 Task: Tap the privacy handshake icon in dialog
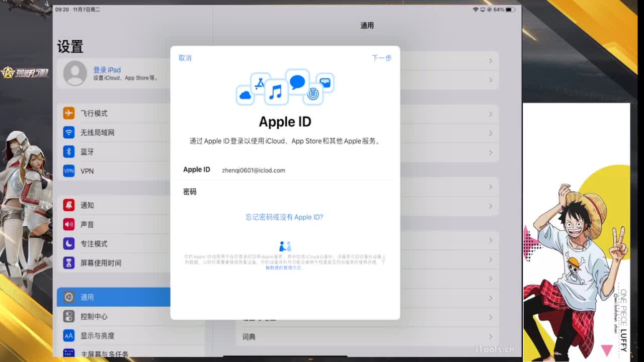tap(285, 246)
